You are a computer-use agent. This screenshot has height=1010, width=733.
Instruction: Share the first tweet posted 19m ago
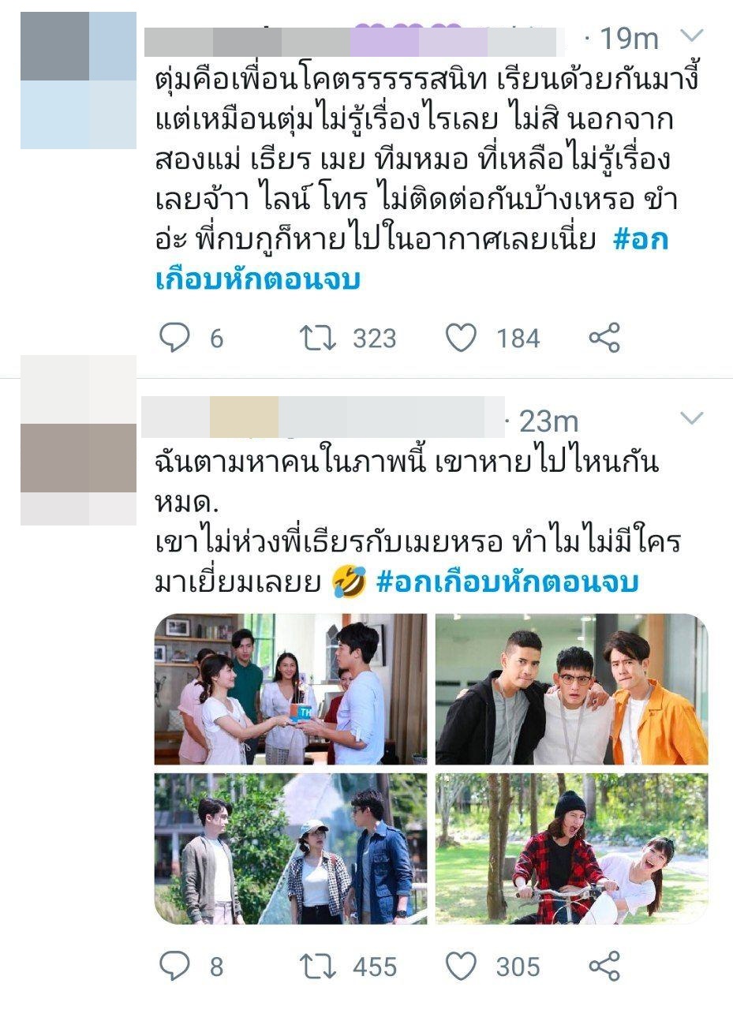[x=604, y=338]
